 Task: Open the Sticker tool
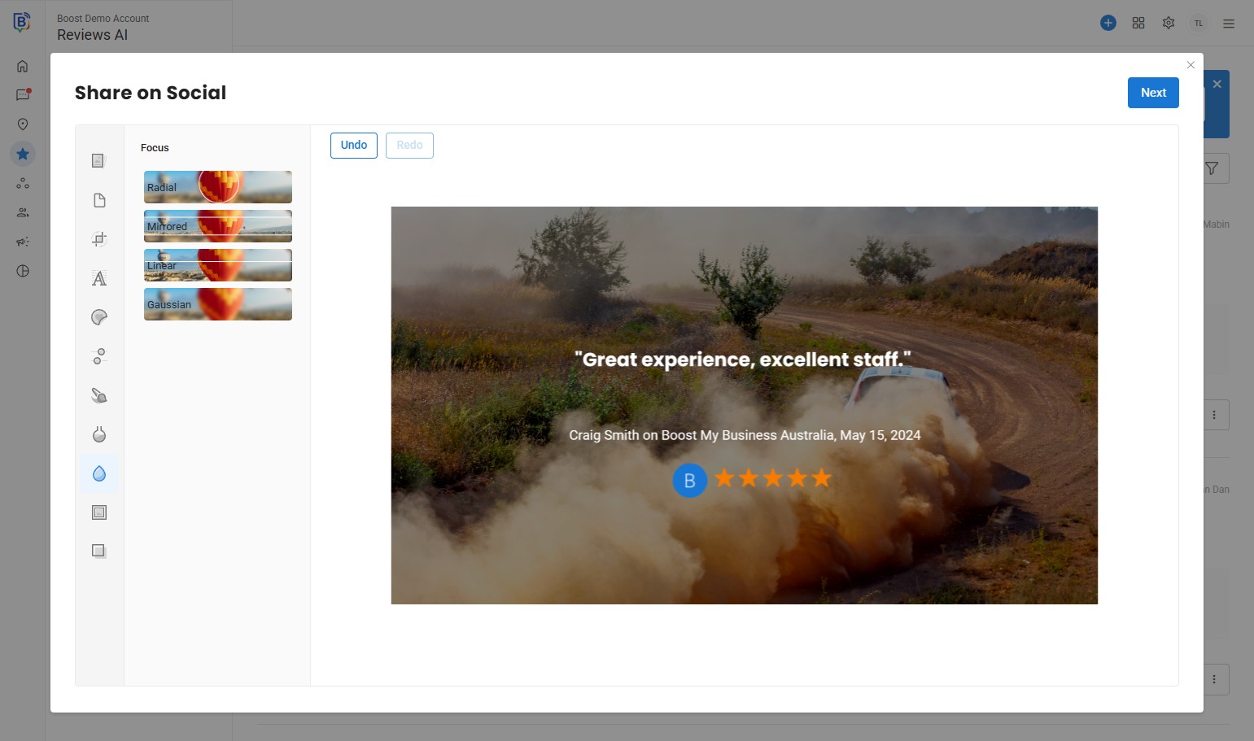tap(99, 317)
